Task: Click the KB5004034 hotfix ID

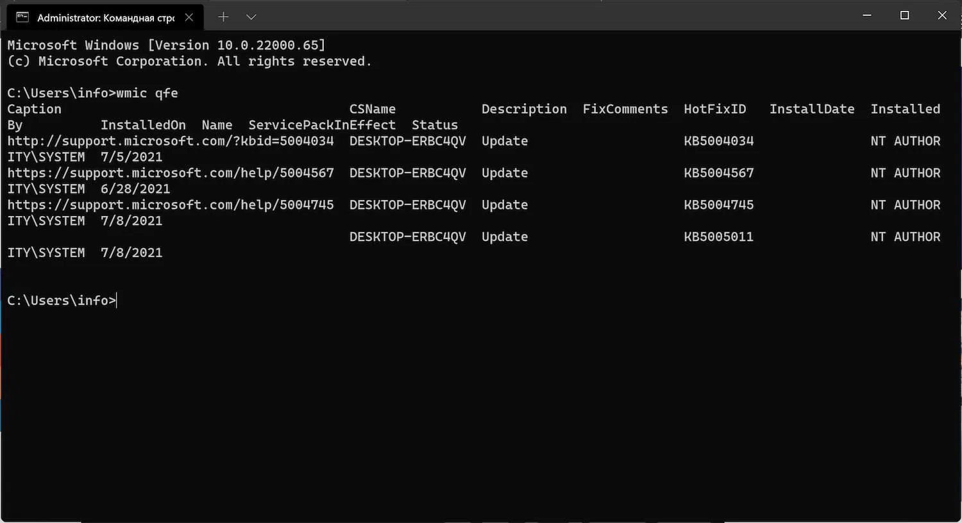Action: [x=718, y=141]
